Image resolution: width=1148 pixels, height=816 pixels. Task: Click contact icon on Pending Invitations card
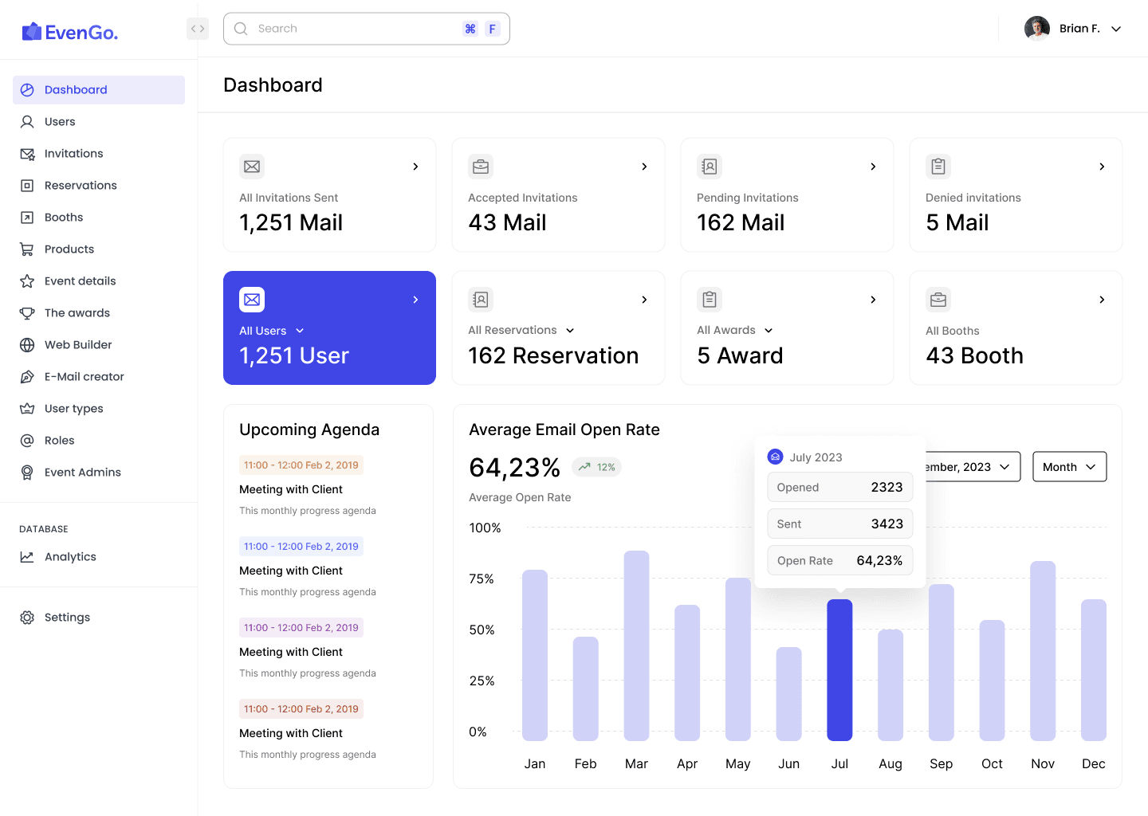click(x=710, y=167)
